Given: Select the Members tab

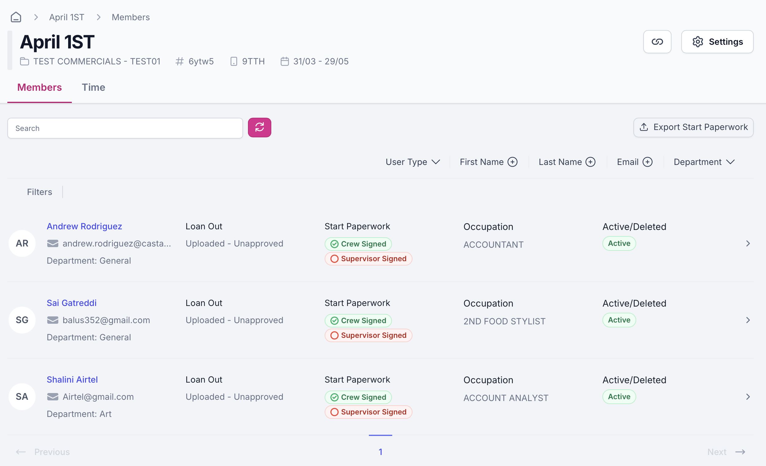Looking at the screenshot, I should (x=40, y=87).
